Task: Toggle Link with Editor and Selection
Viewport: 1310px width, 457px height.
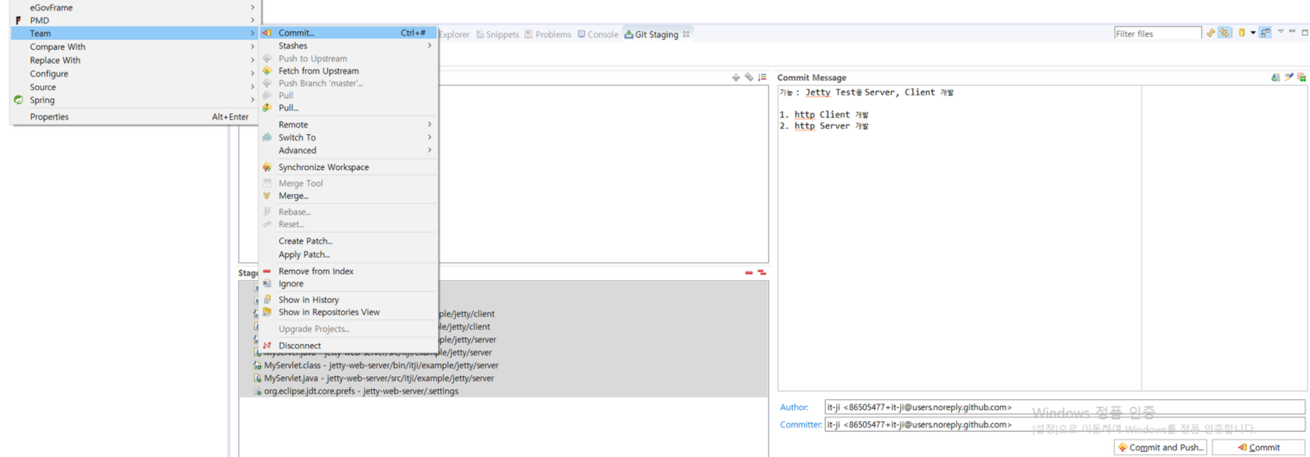Action: coord(1225,33)
